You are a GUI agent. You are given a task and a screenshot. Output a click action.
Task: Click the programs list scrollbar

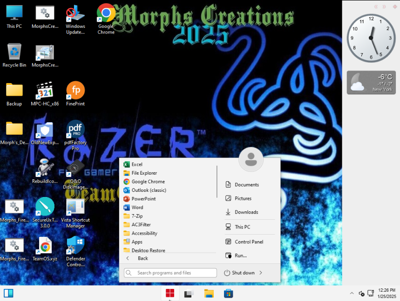(x=217, y=182)
